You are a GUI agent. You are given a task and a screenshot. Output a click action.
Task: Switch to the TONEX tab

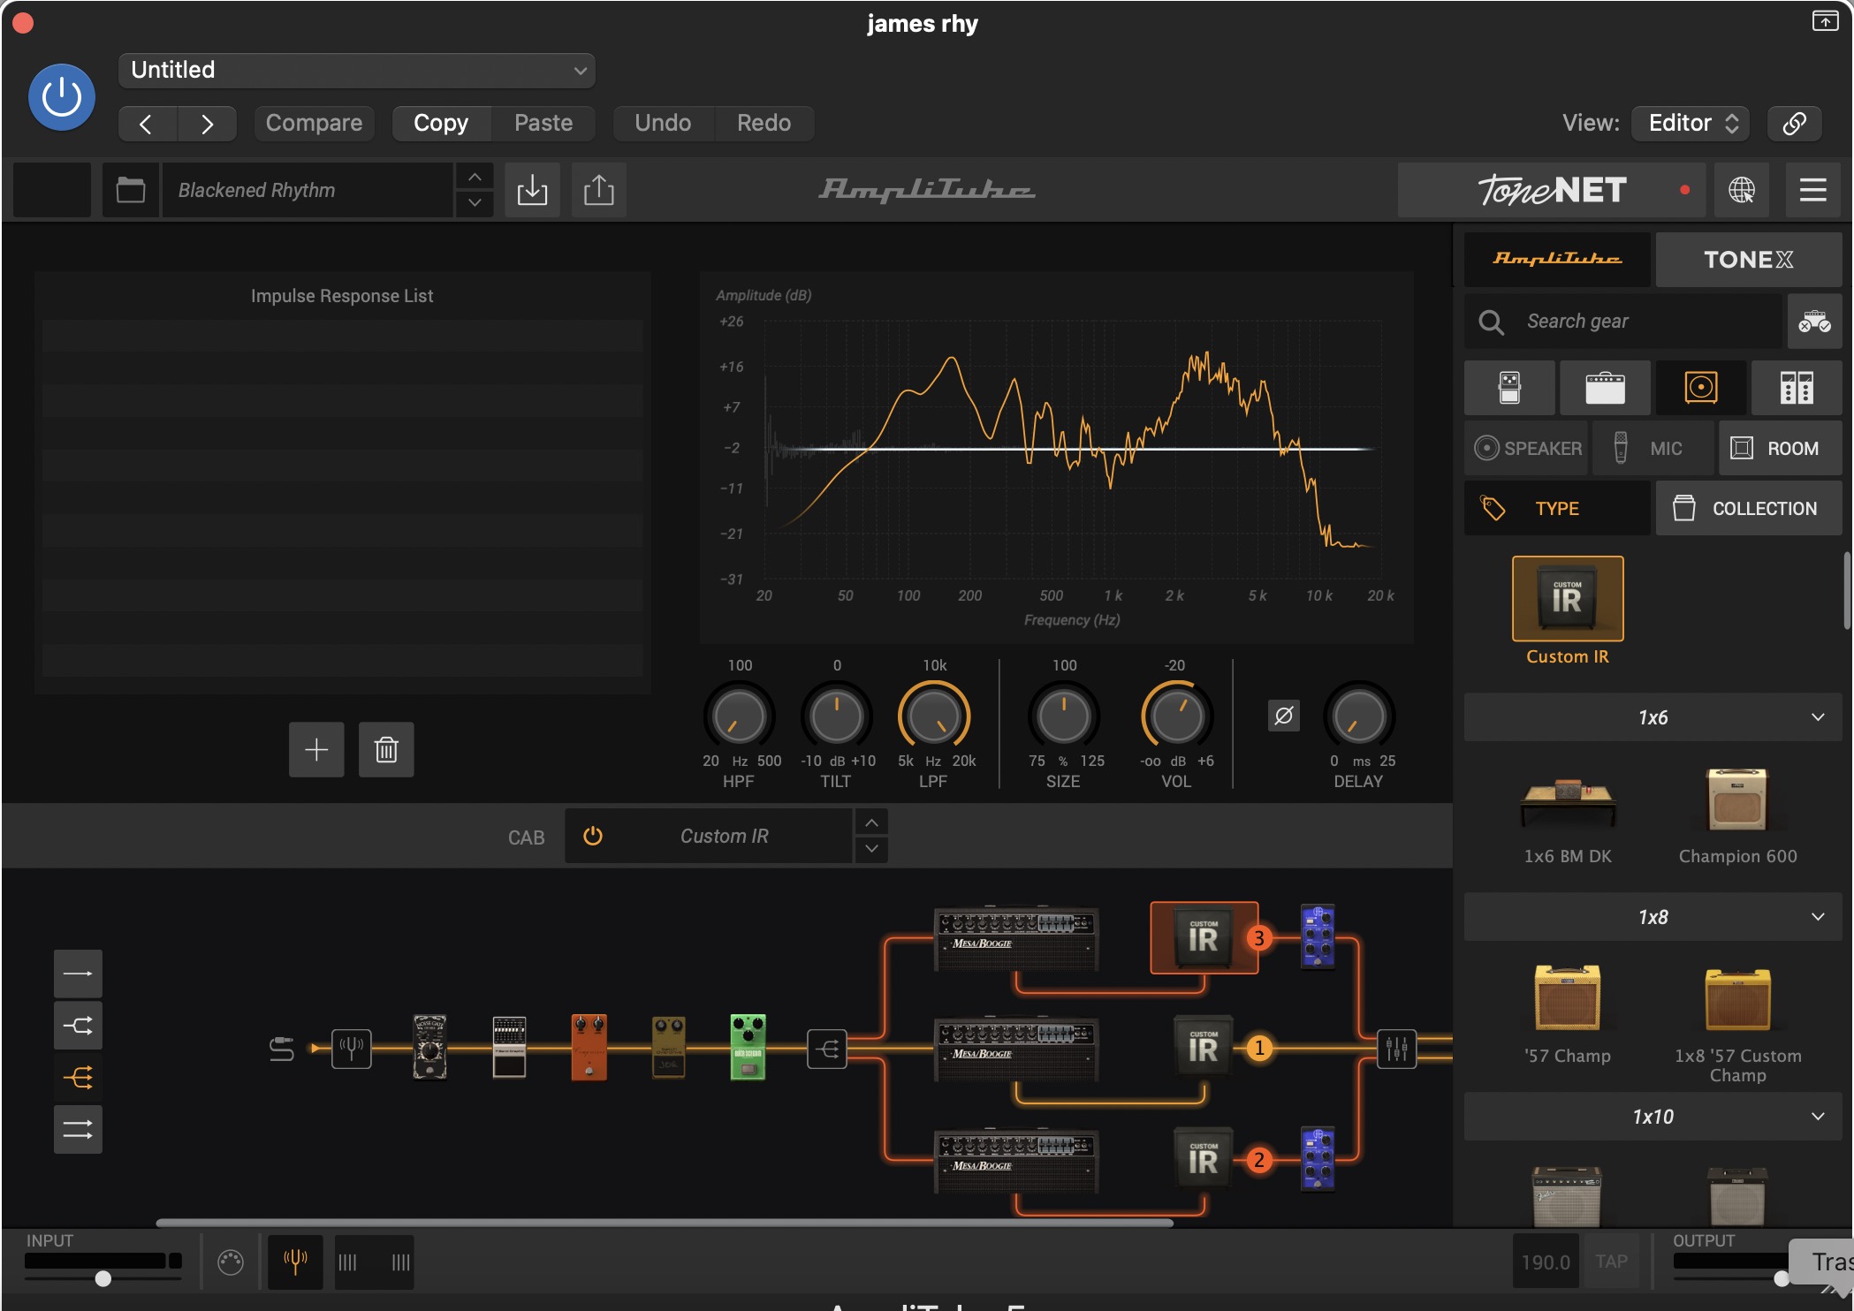pos(1748,259)
